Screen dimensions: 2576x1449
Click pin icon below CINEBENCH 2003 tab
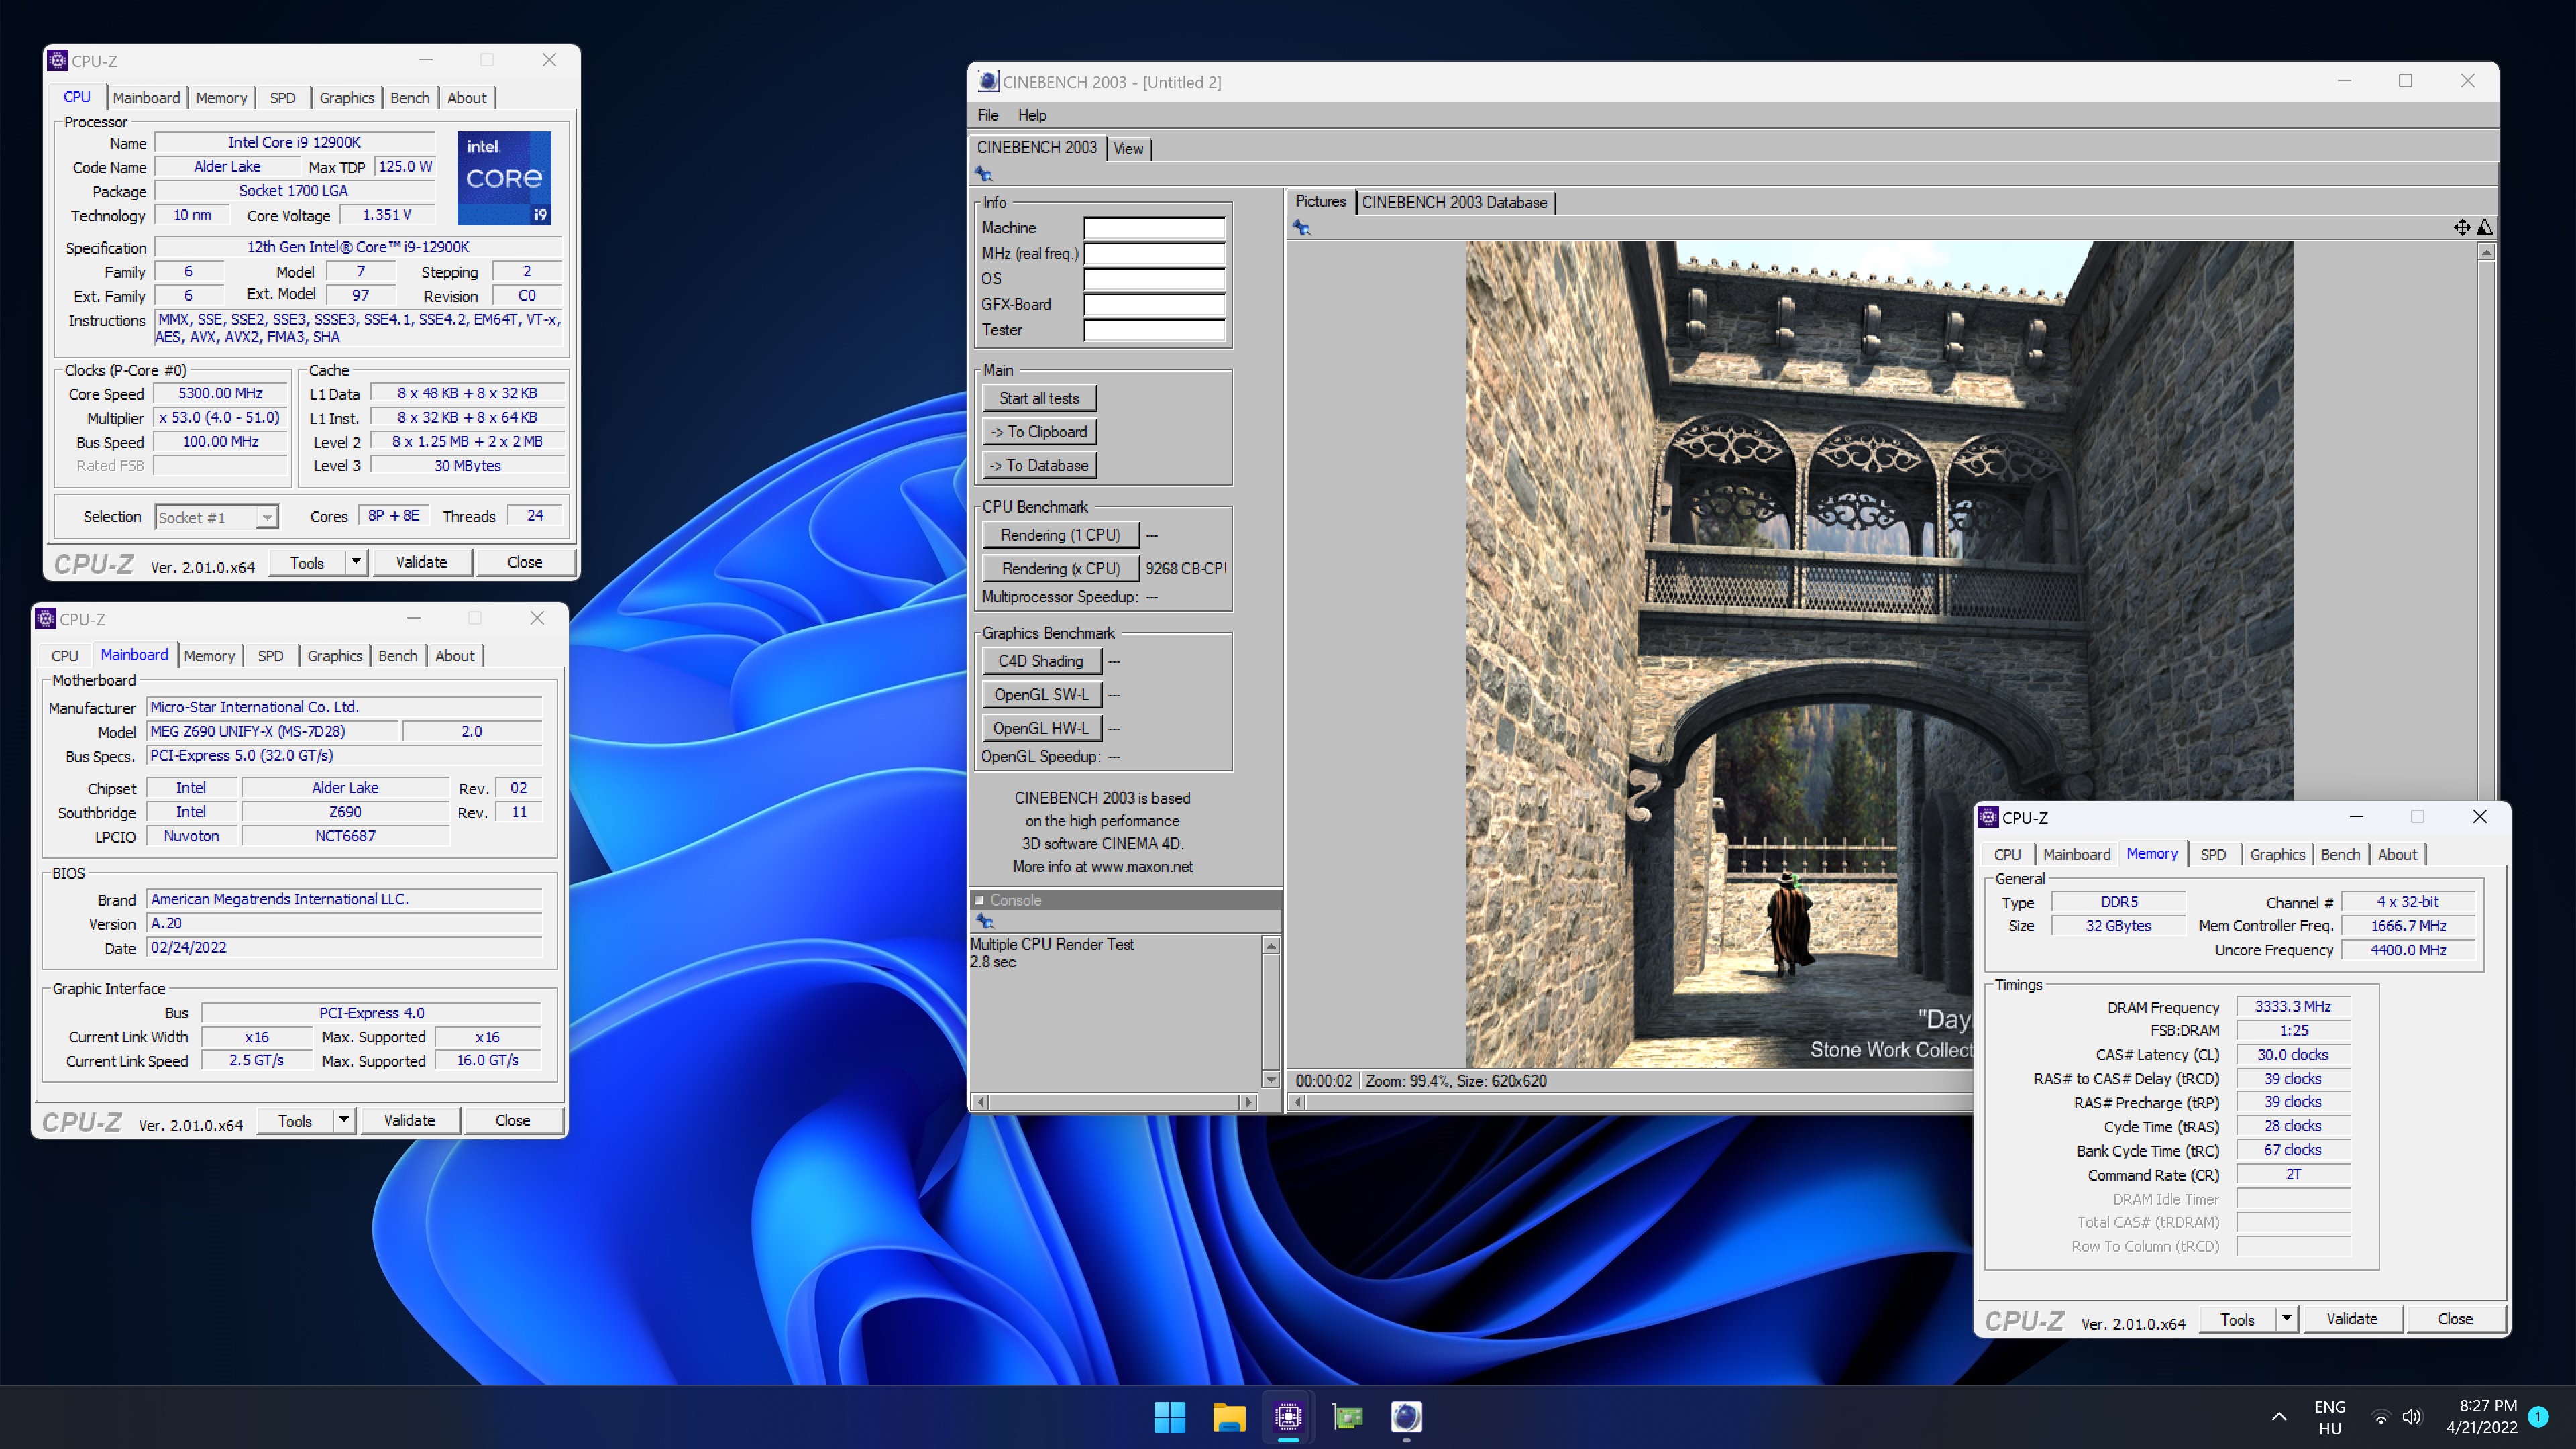(x=984, y=174)
